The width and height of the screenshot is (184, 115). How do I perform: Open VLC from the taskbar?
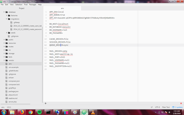coord(93,112)
